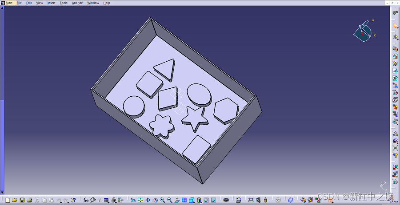Click the Measure Item icon

coord(258,200)
